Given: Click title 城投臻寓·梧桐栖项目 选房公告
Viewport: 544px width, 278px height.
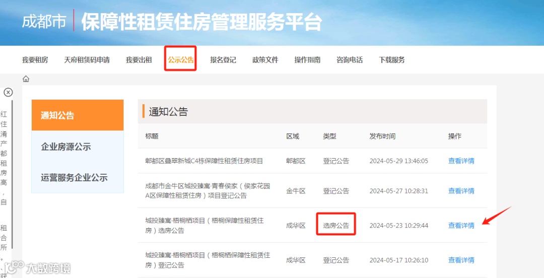Looking at the screenshot, I should tap(204, 226).
